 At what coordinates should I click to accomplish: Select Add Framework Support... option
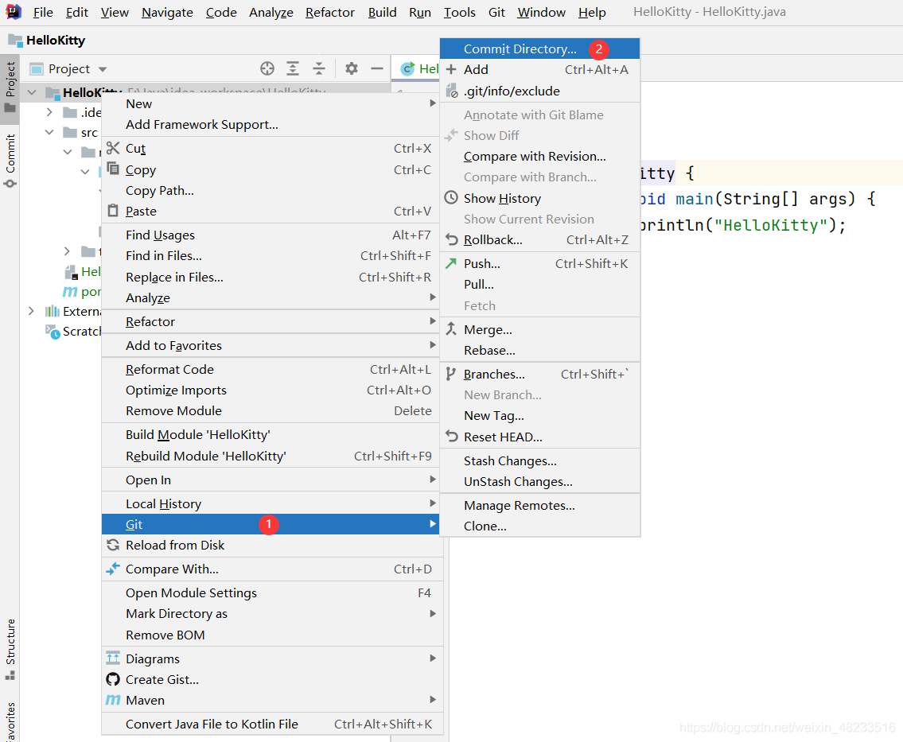click(x=270, y=124)
